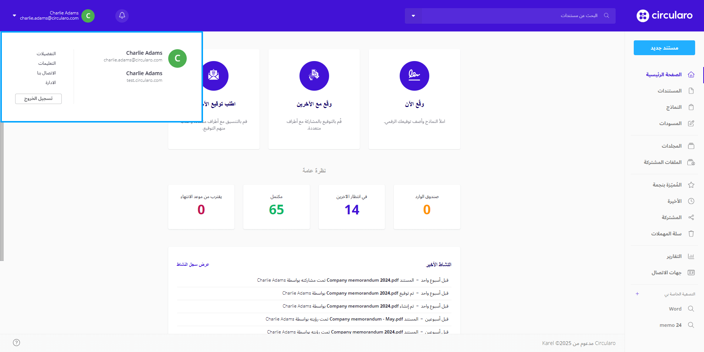Open Preferences (التفضيلات) in user menu

[46, 54]
